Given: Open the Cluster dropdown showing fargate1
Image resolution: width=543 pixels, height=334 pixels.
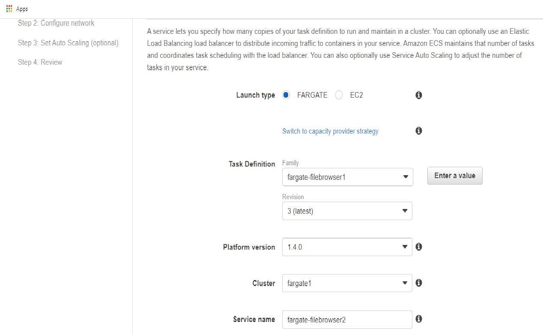Looking at the screenshot, I should [347, 283].
